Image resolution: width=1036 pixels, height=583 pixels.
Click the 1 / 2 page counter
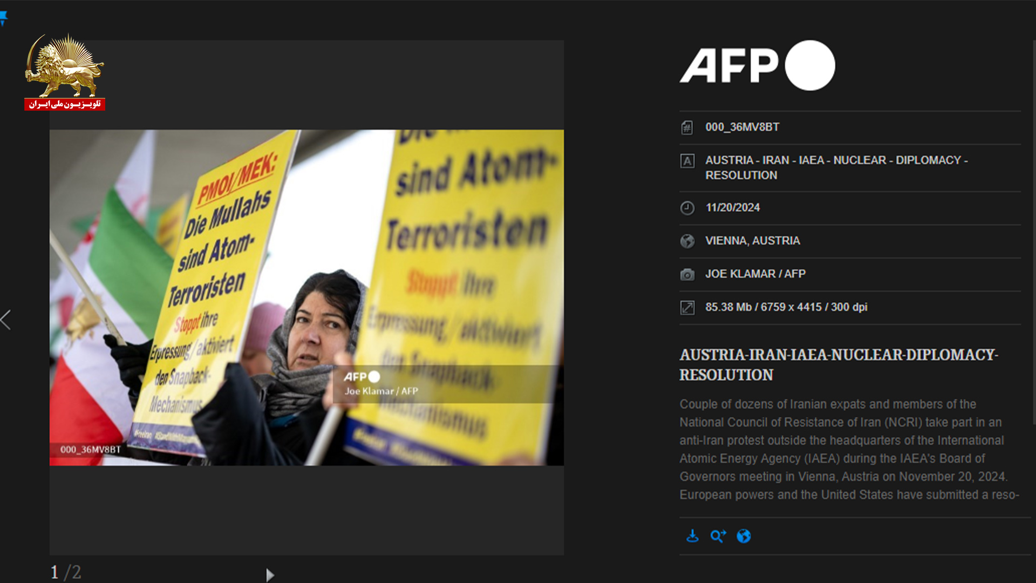point(66,572)
